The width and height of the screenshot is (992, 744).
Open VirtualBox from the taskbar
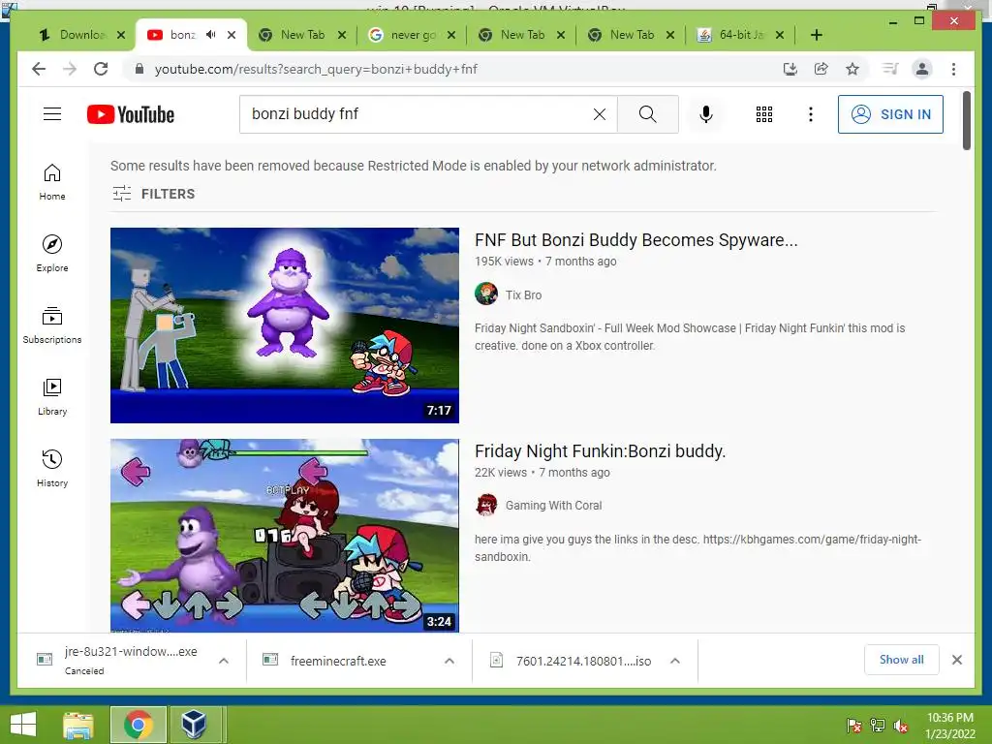[x=194, y=725]
